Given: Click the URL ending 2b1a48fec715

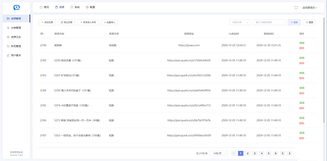Looking at the screenshot, I should coord(189,105).
